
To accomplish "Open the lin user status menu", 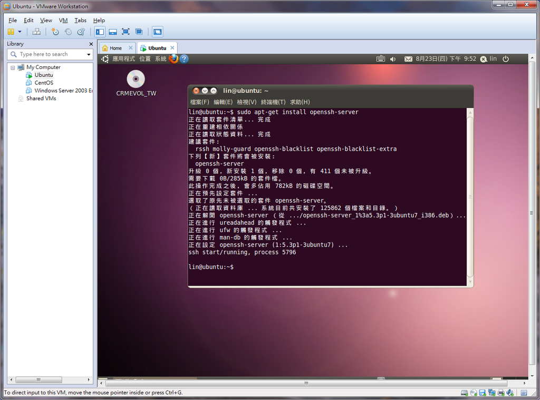I will coord(489,59).
